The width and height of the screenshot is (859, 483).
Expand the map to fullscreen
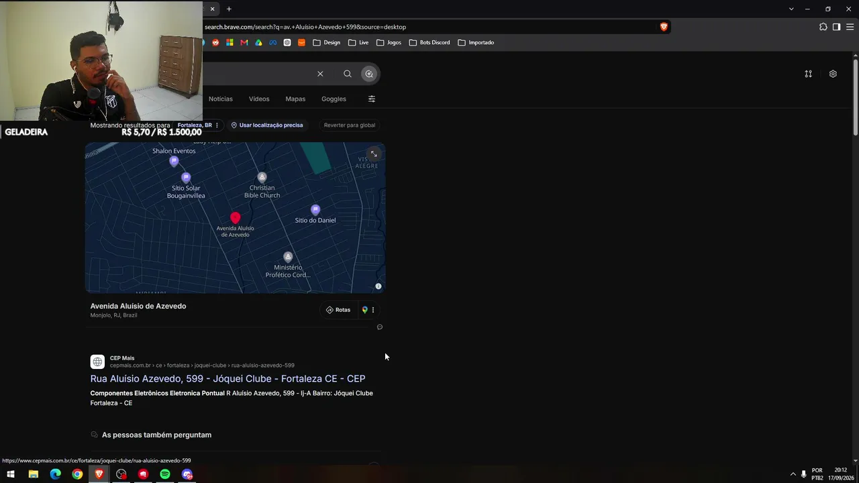click(374, 154)
